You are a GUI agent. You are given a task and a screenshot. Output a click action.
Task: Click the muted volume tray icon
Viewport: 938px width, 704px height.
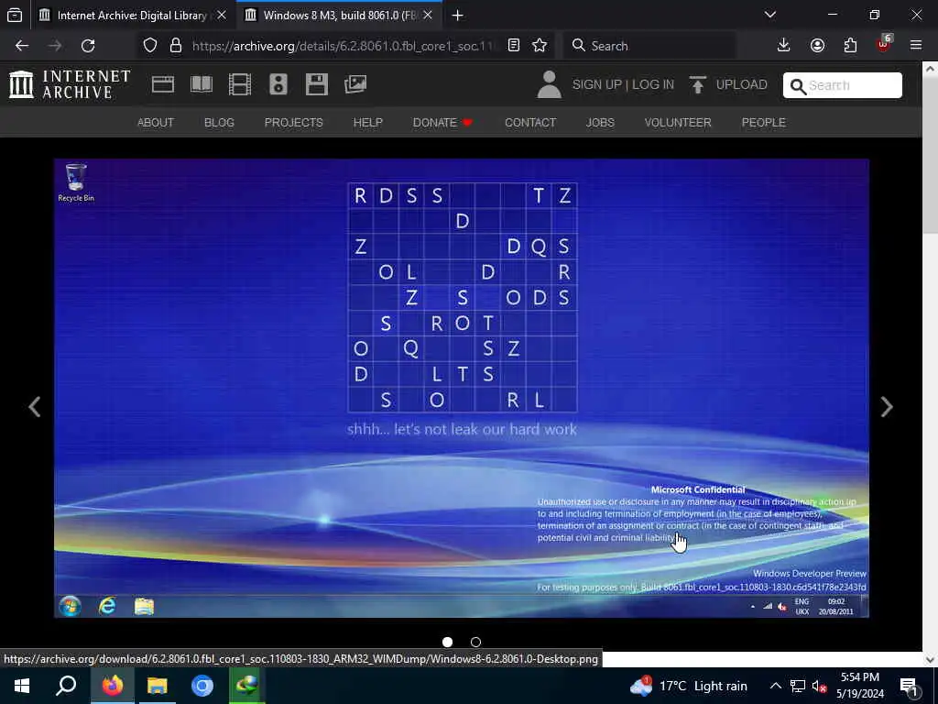pyautogui.click(x=819, y=686)
